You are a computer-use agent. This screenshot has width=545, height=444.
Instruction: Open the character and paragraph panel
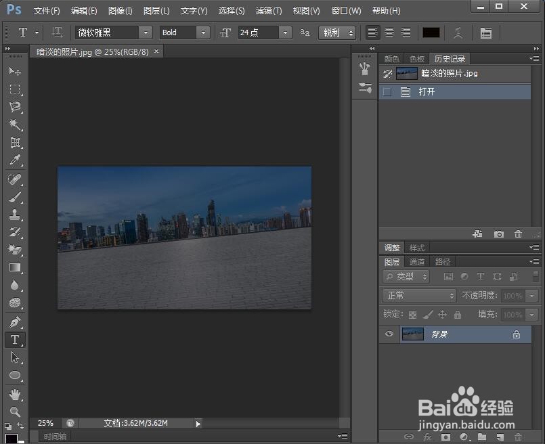point(485,32)
